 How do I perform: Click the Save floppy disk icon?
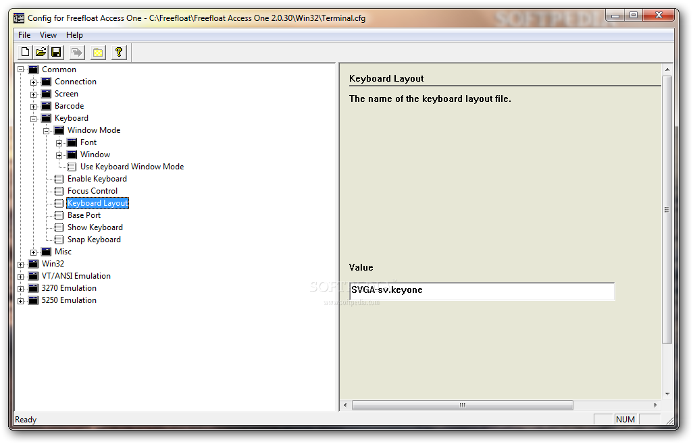(56, 53)
